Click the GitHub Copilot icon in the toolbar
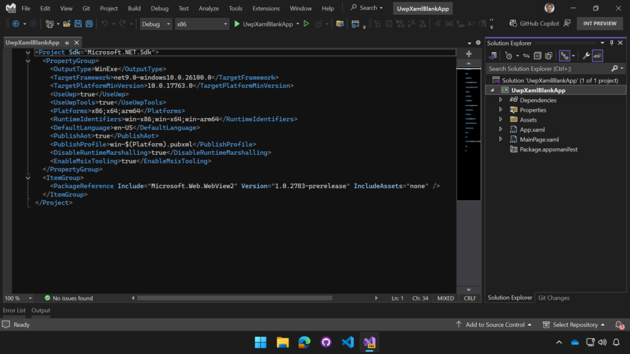Screen dimensions: 630x354 click(x=512, y=23)
